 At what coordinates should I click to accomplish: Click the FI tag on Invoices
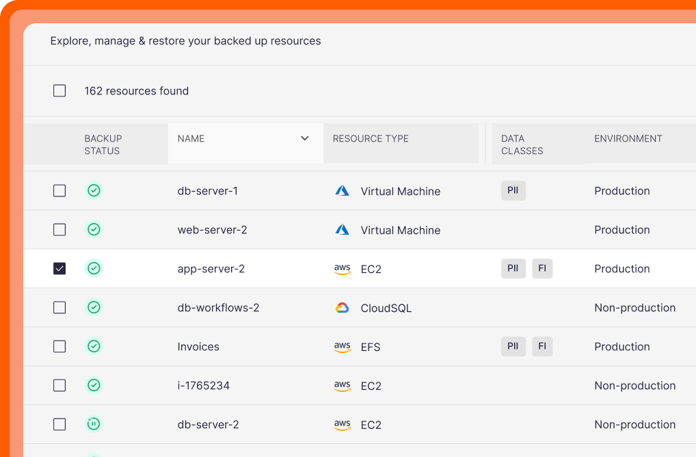[542, 346]
